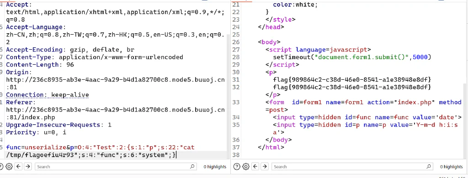Focus the response pane Search field
Viewport: 468px width, 178px height.
click(x=352, y=167)
